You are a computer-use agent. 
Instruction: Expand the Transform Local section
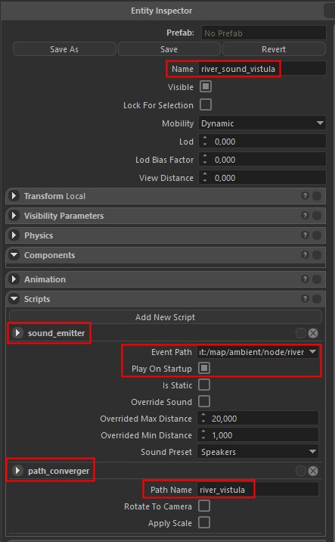pos(14,196)
